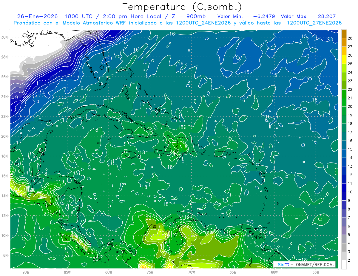Click legend color band between 2 and 3
Image resolution: width=358 pixels, height=276 pixels.
344,256
